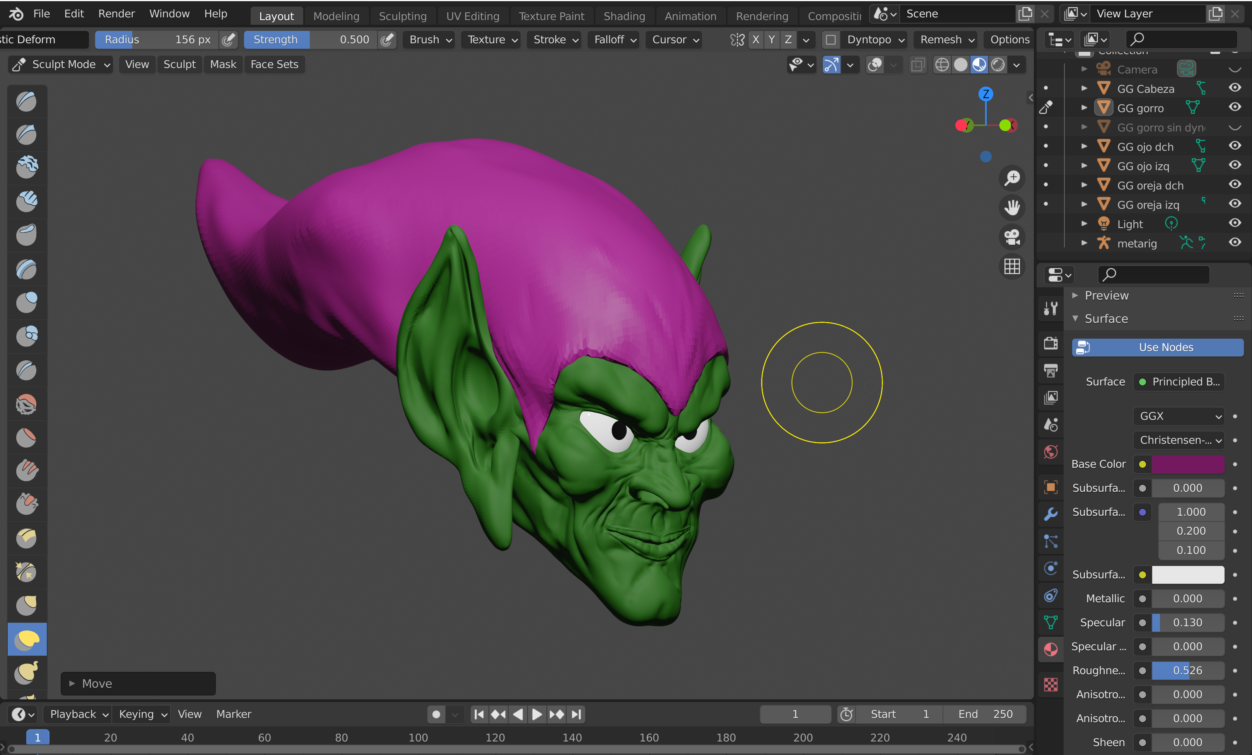Switch to orthographic grid view icon
The height and width of the screenshot is (755, 1252).
1012,267
